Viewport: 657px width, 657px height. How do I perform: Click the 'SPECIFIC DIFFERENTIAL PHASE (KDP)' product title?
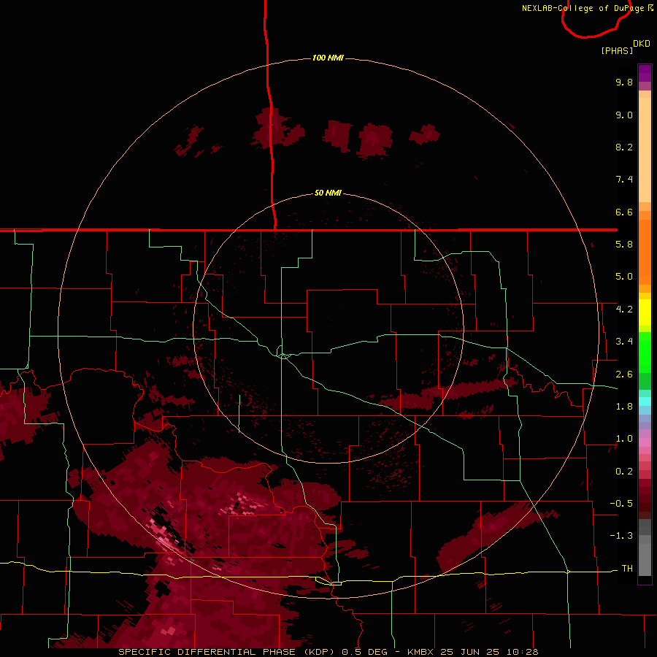point(227,652)
